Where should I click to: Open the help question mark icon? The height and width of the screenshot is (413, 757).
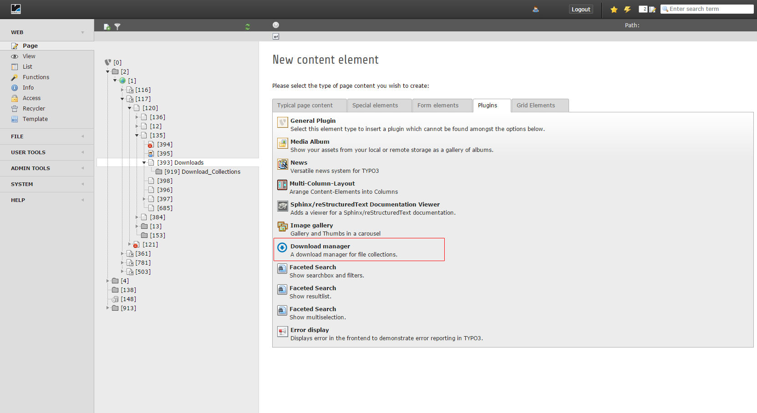tap(276, 25)
